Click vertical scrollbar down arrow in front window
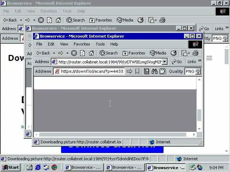The image size is (230, 172). [199, 129]
